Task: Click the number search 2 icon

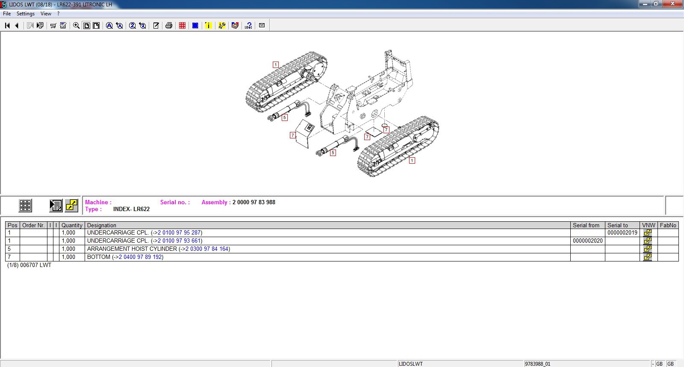Action: point(133,26)
